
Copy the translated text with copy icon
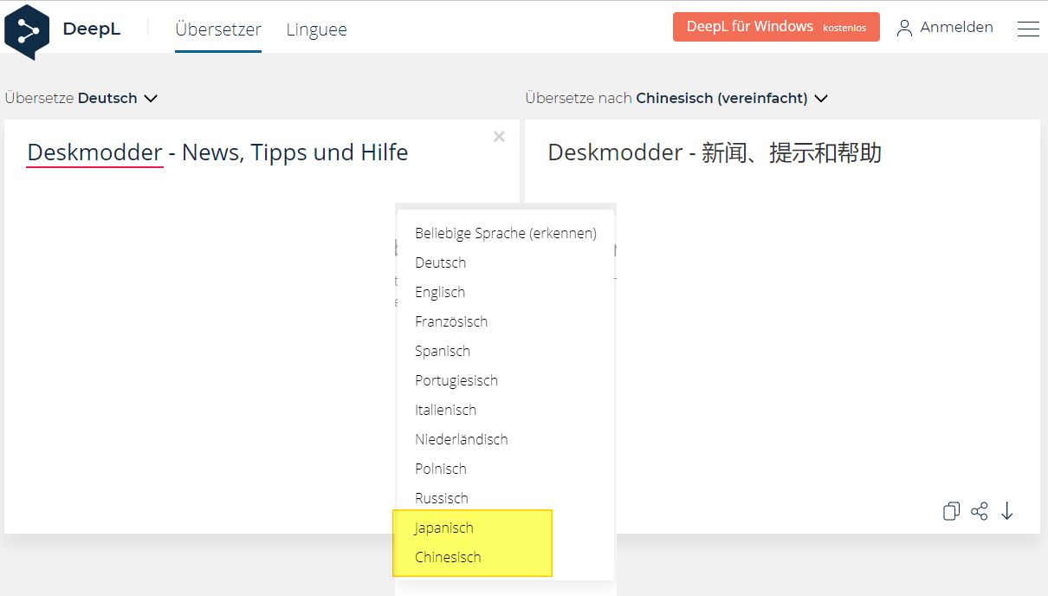[x=951, y=511]
